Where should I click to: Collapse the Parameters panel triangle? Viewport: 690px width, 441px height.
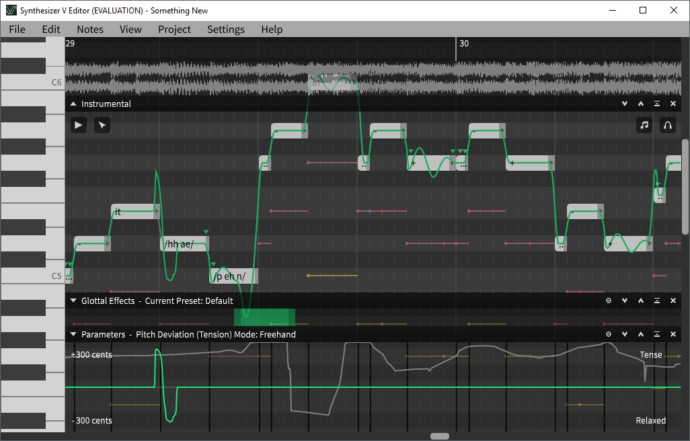(73, 334)
